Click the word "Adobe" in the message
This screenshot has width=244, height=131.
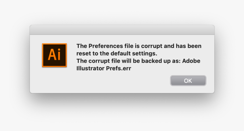(192, 61)
